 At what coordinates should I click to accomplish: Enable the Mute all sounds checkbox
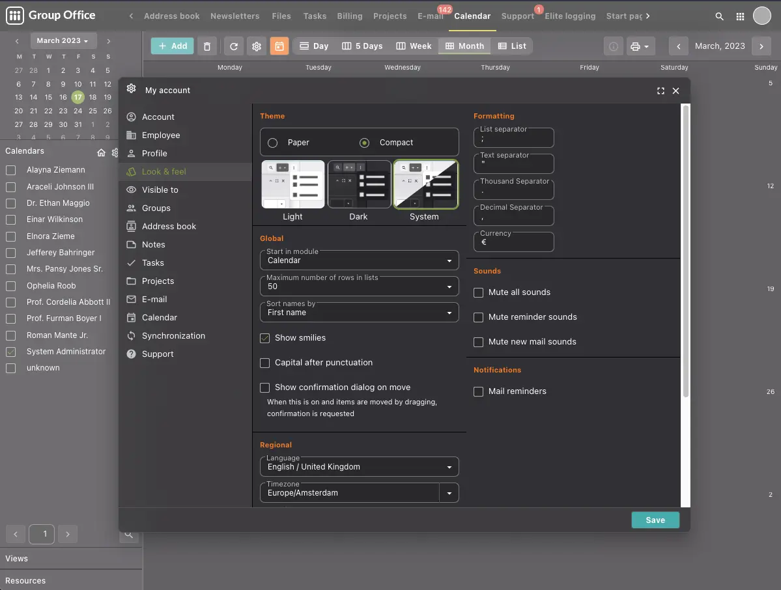479,292
